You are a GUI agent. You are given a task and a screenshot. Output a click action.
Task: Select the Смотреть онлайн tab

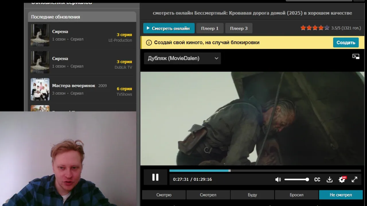(x=169, y=28)
